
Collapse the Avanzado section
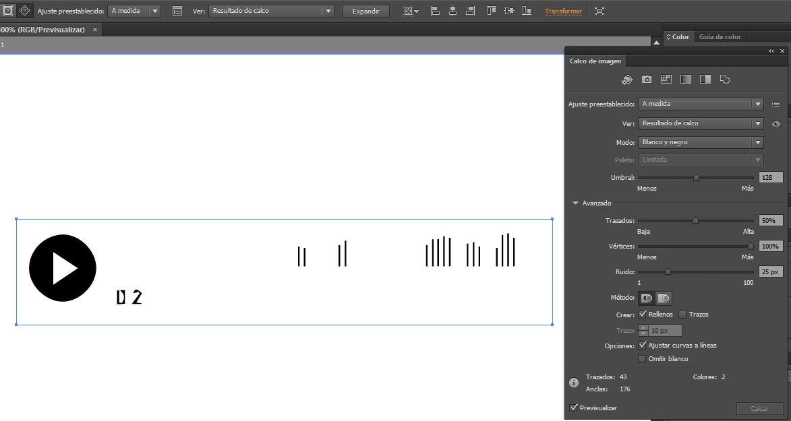tap(576, 203)
